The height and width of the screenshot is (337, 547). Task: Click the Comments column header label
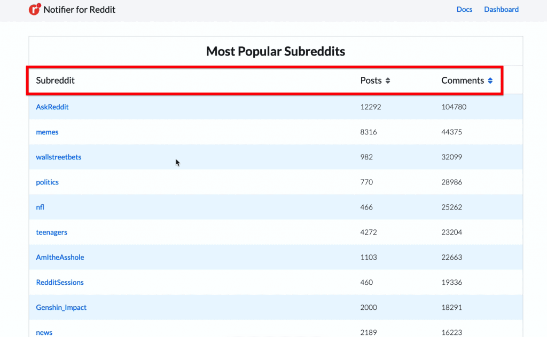click(463, 81)
